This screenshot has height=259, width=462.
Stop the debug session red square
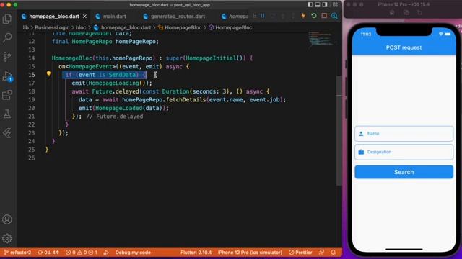pyautogui.click(x=324, y=16)
